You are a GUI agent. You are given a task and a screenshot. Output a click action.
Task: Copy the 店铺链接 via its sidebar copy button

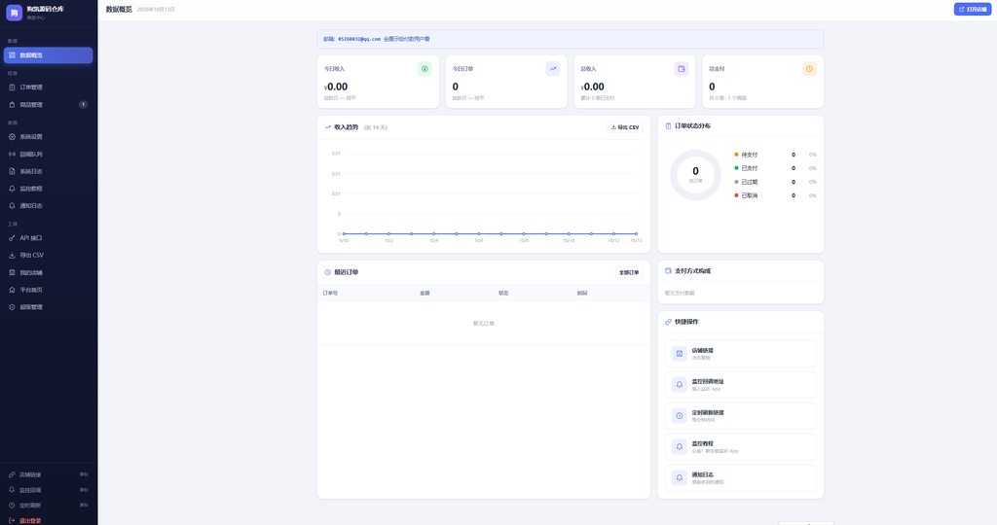point(84,474)
